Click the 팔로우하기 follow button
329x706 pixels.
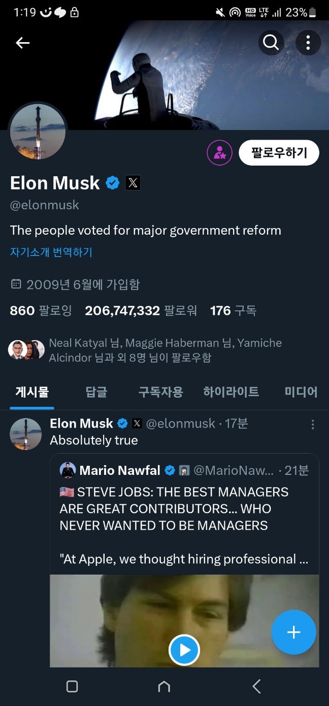click(279, 152)
